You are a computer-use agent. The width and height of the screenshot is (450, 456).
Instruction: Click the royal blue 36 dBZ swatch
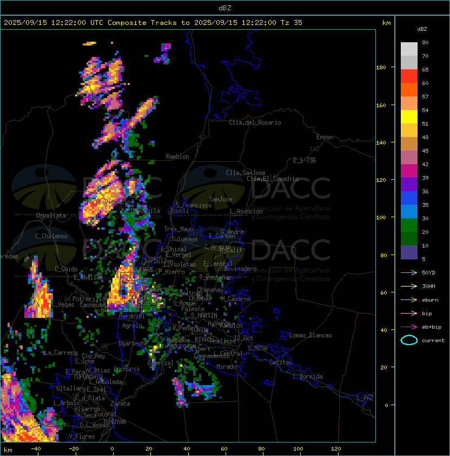[409, 198]
